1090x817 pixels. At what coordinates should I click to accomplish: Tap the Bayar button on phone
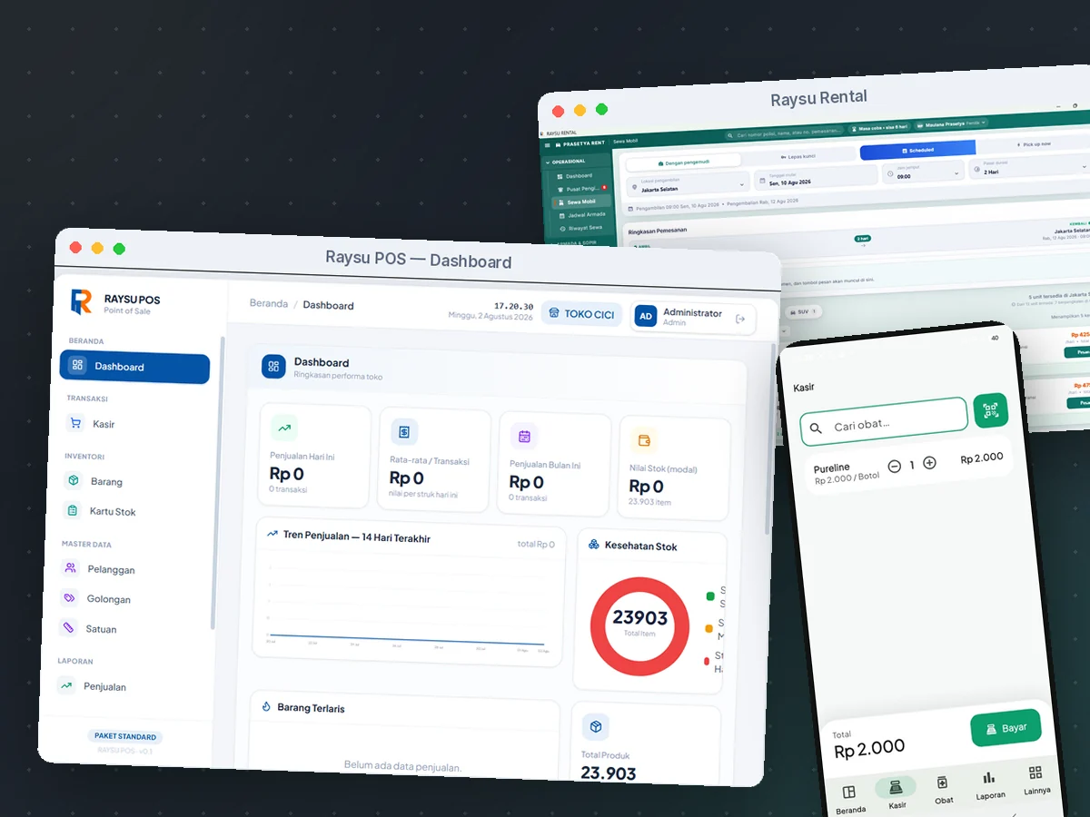coord(1006,729)
